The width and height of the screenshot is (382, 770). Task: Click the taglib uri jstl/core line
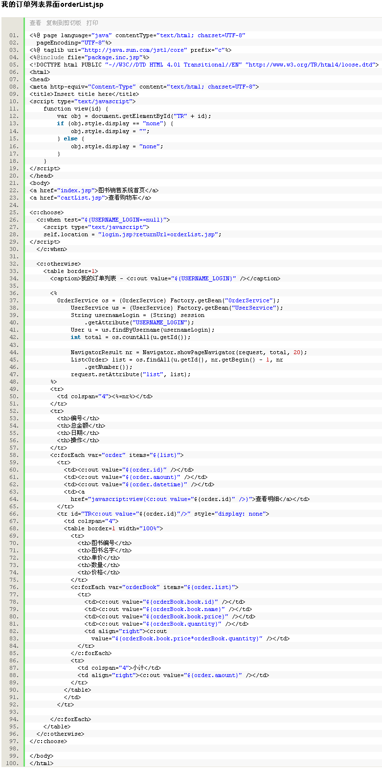pos(131,50)
